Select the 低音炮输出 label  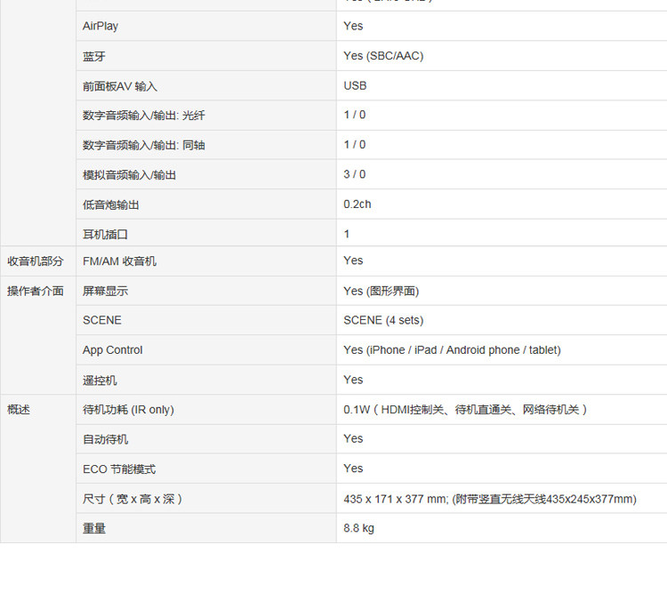coord(110,204)
